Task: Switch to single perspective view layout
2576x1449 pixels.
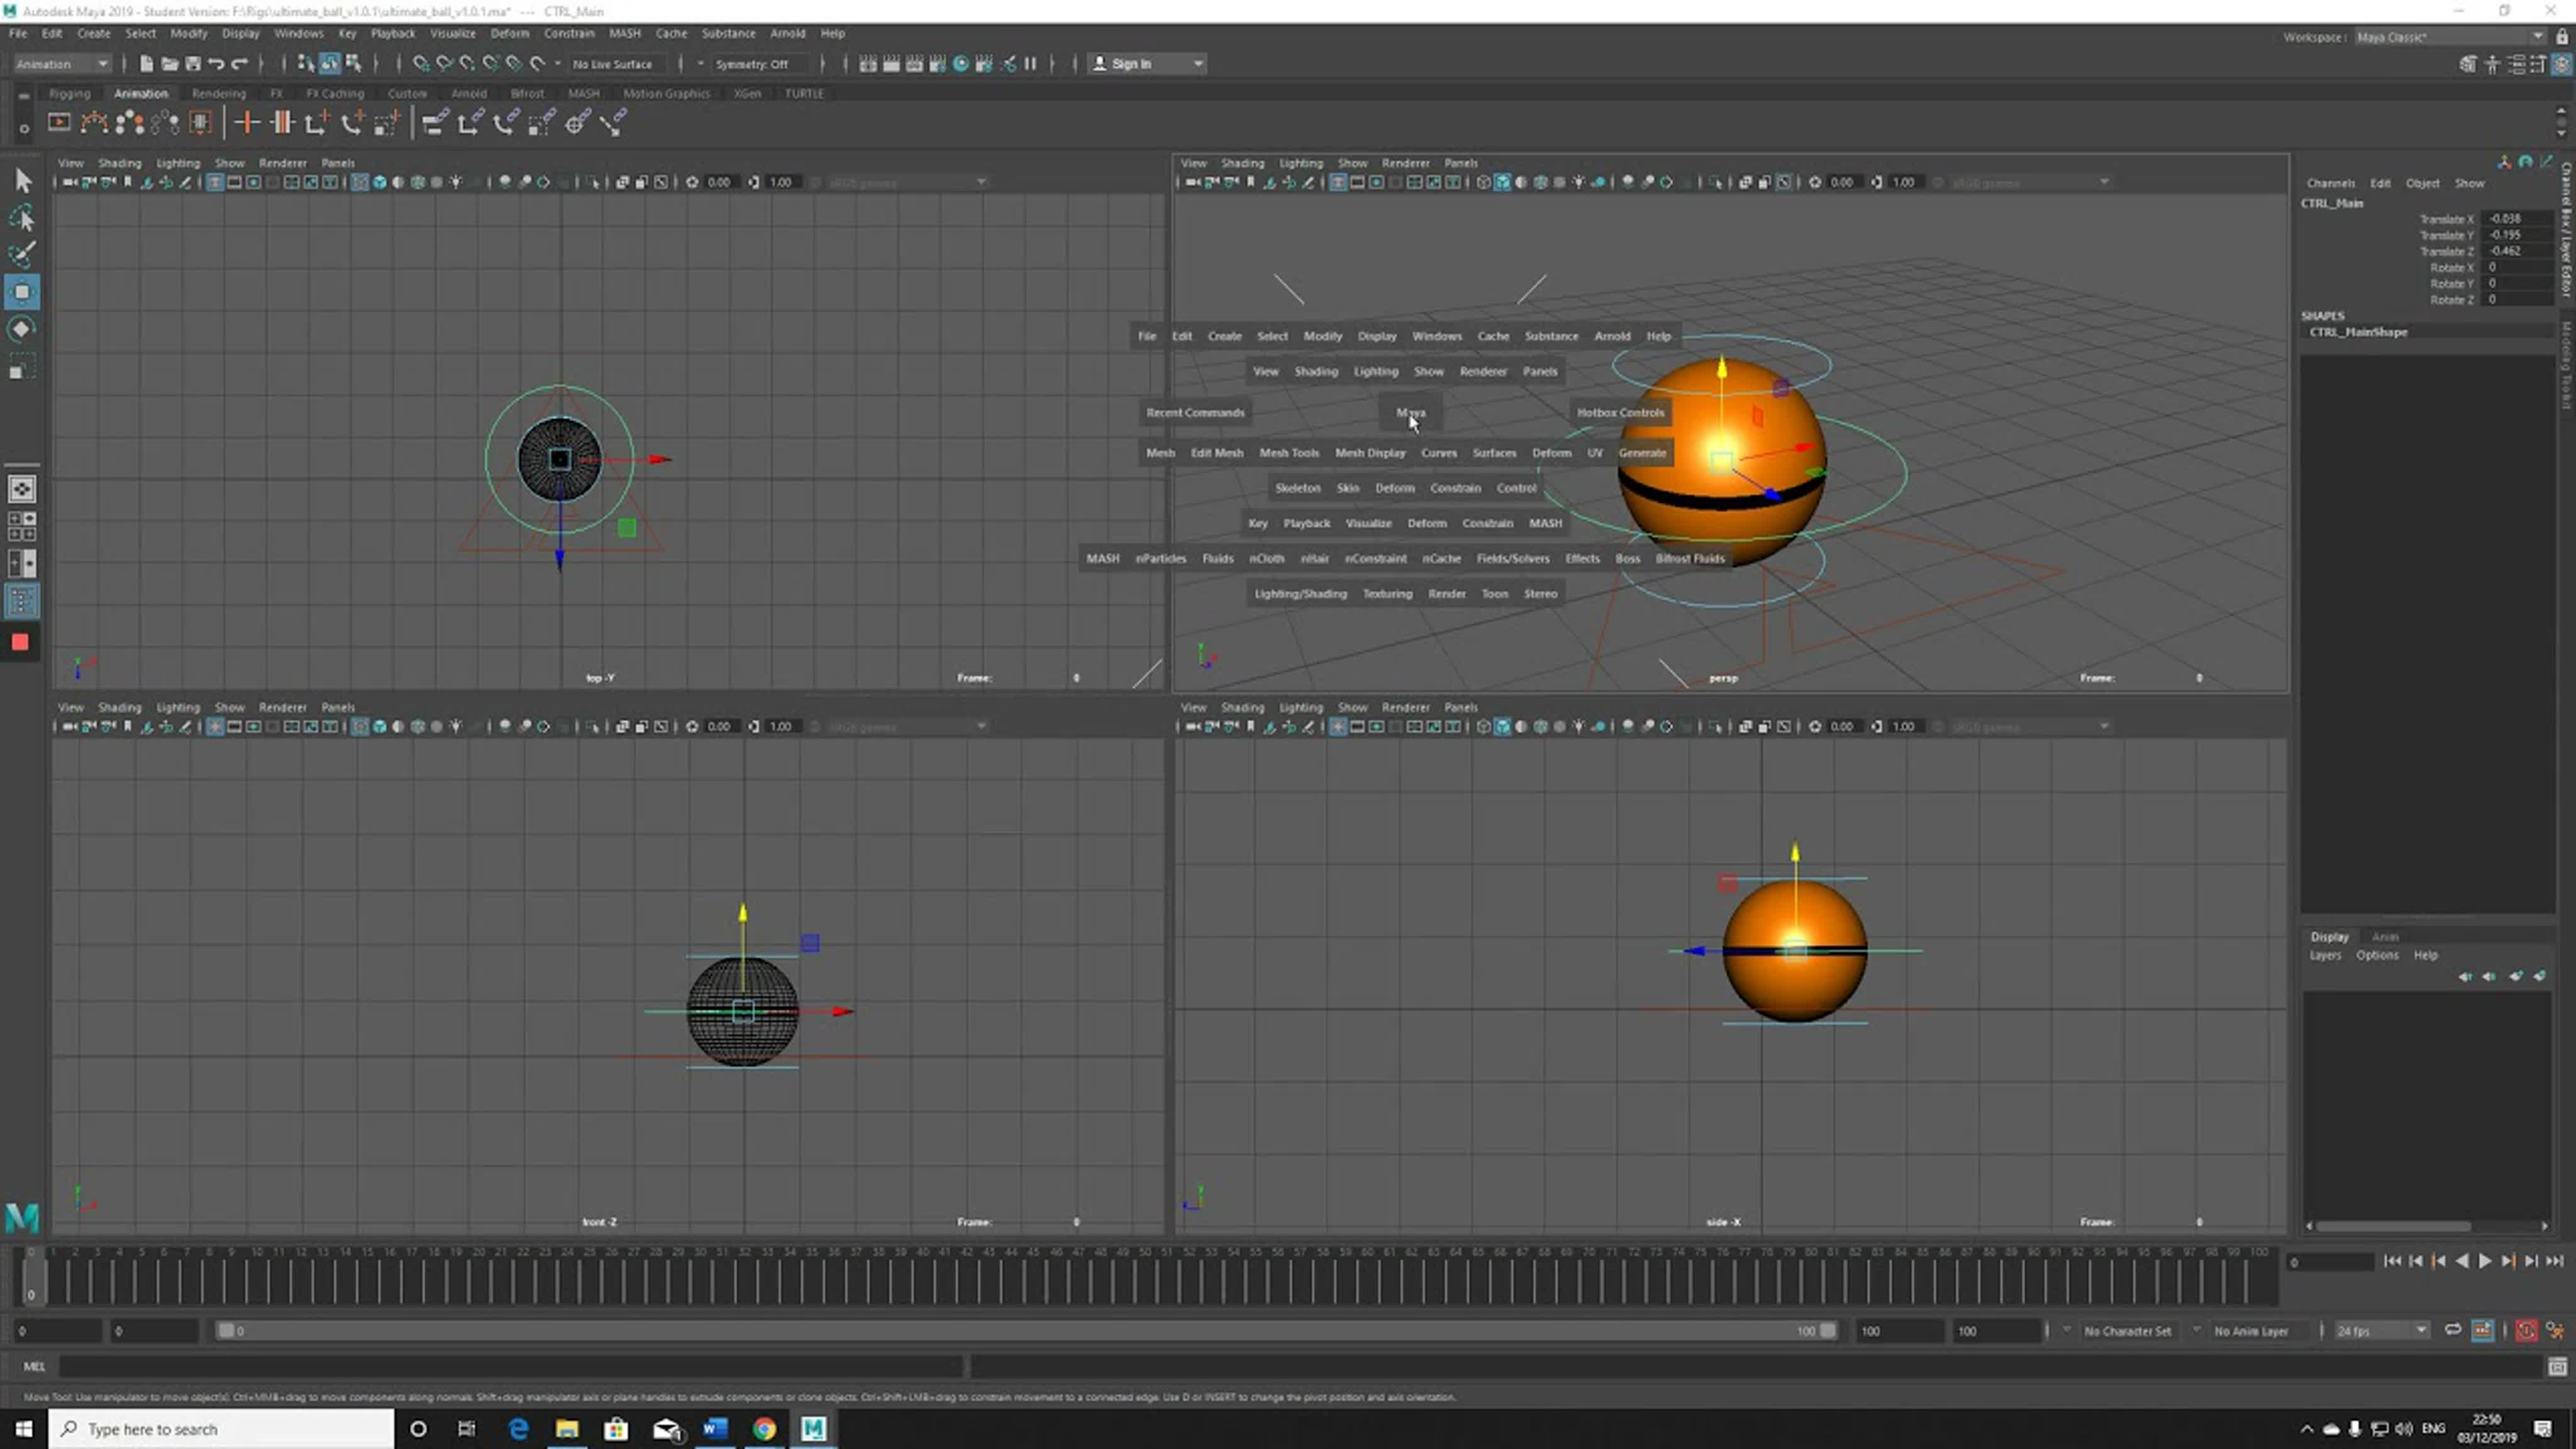Action: coord(22,489)
